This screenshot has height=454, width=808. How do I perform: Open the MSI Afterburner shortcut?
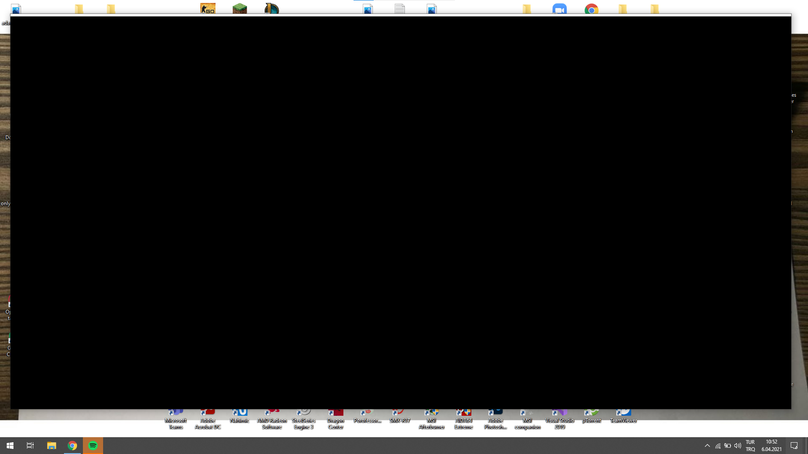point(431,421)
